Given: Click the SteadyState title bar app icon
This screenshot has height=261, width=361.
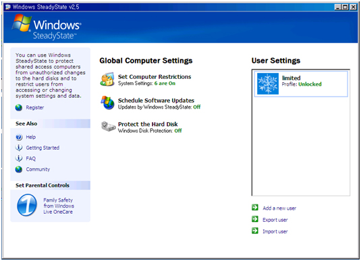Looking at the screenshot, I should (x=8, y=7).
